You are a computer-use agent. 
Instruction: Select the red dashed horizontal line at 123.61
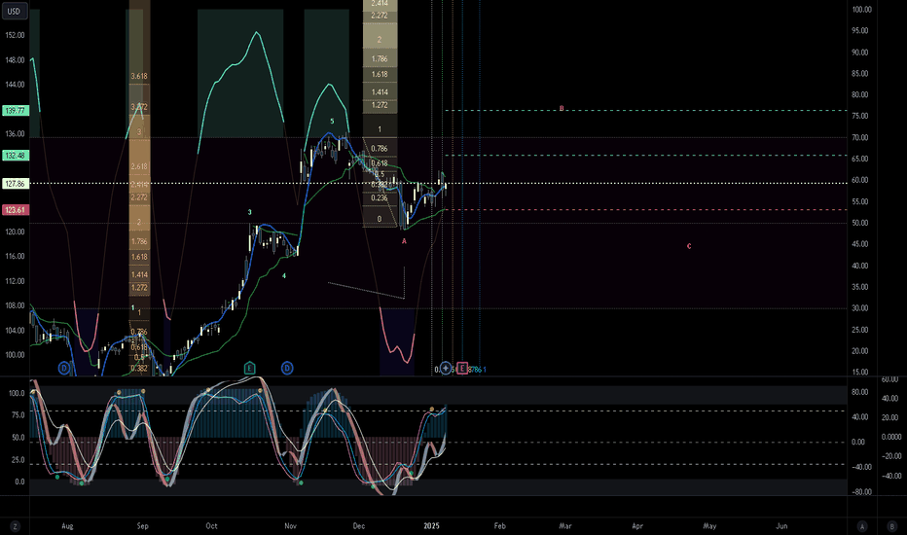[x=646, y=210]
